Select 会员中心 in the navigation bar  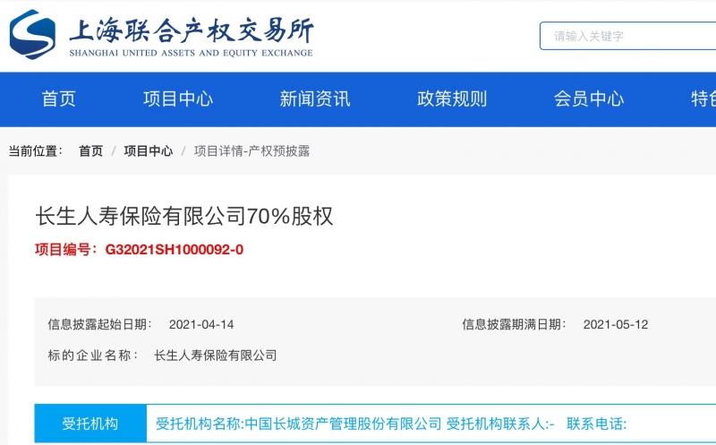pos(589,99)
